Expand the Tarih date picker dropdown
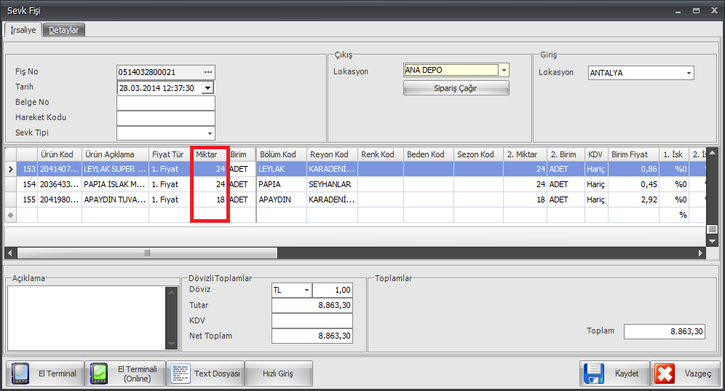Image resolution: width=725 pixels, height=391 pixels. pos(207,87)
